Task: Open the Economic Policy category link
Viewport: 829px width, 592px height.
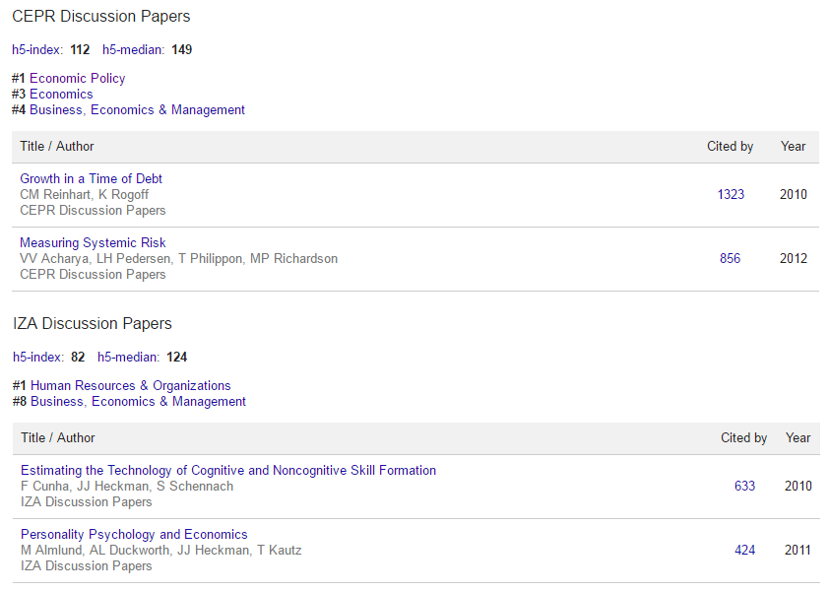Action: click(x=77, y=78)
